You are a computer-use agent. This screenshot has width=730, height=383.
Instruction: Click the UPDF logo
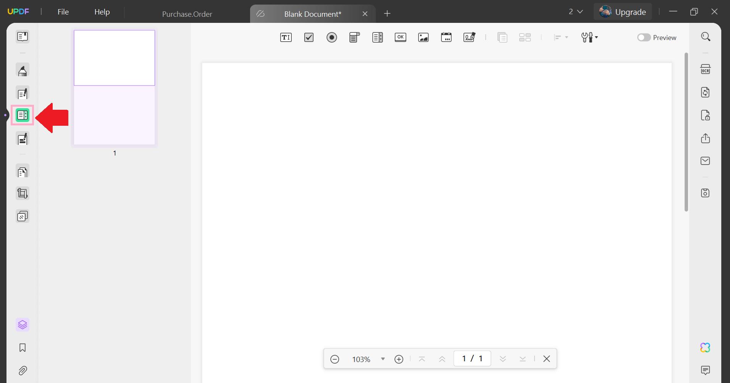(x=18, y=11)
